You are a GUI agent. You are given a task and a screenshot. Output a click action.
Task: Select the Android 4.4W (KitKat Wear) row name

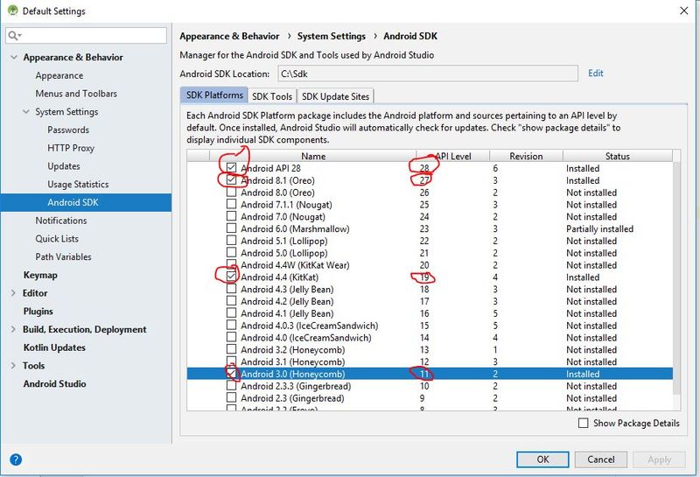point(295,265)
